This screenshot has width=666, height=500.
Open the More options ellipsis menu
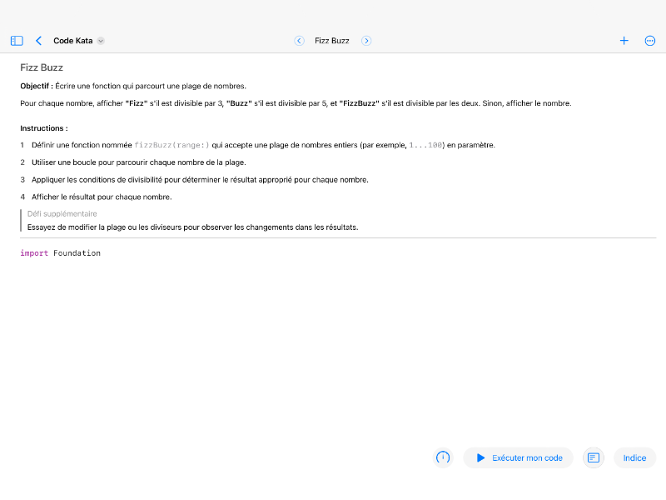649,40
